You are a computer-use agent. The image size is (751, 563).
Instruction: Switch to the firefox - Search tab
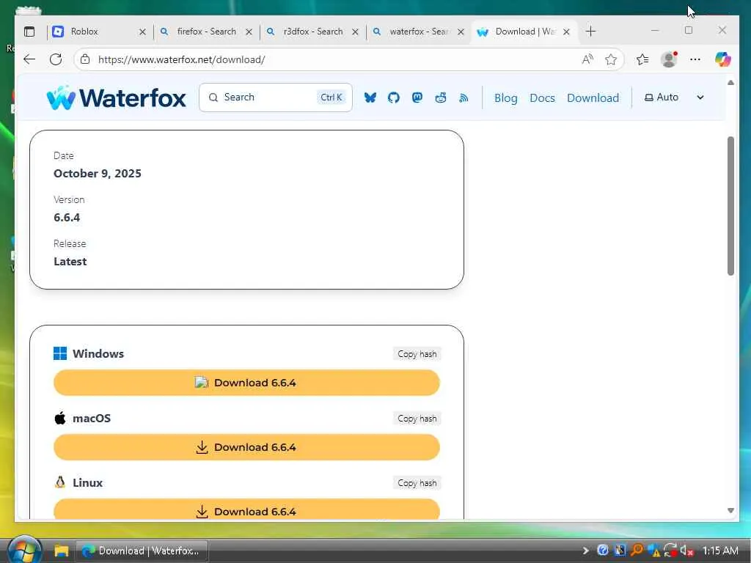click(x=206, y=32)
